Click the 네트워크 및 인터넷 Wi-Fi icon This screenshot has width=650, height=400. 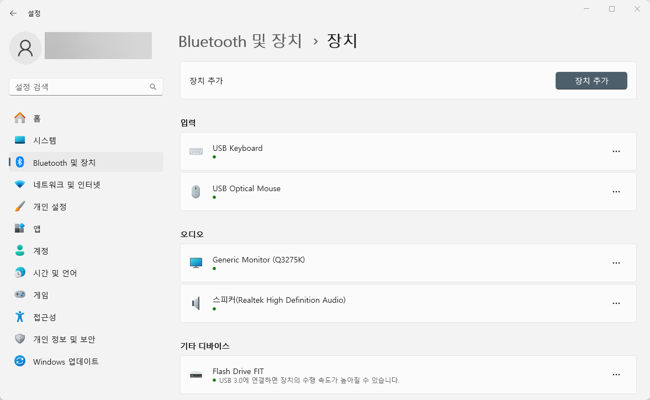tap(20, 185)
